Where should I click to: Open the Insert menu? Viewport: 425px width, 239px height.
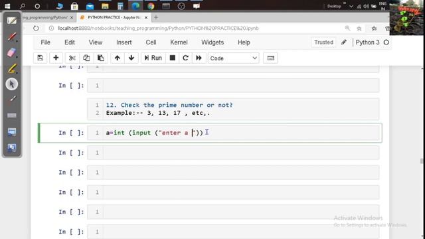pos(124,42)
